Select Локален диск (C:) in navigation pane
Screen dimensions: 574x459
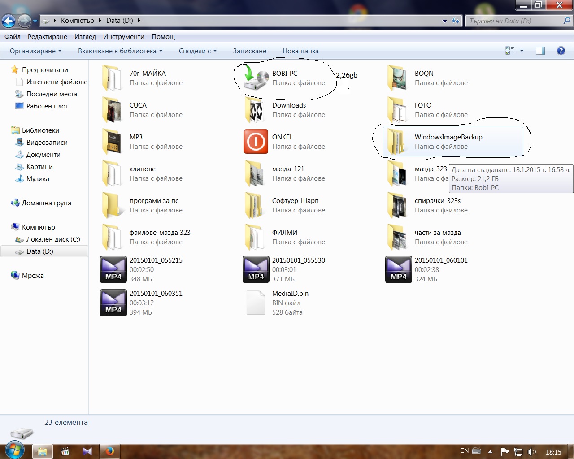[x=53, y=239]
